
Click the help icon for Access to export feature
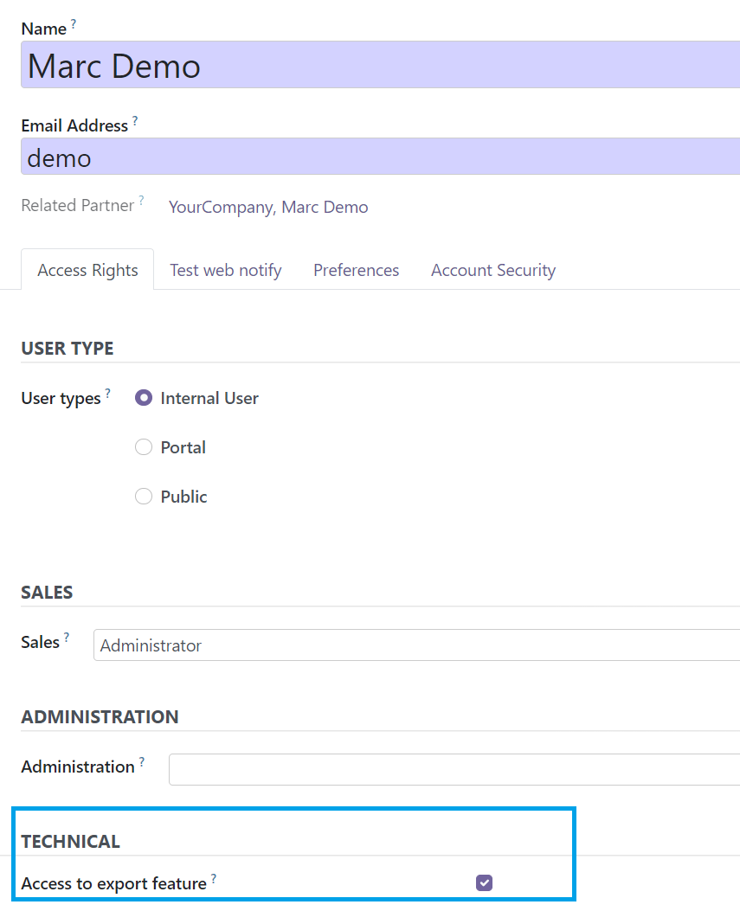point(213,878)
